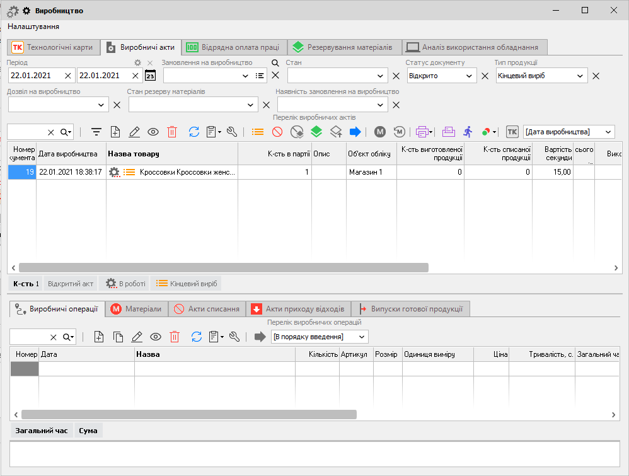
Task: Toggle the 'В роботі' status filter
Action: (x=125, y=284)
